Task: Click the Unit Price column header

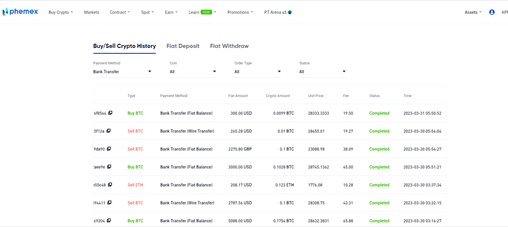Action: [x=316, y=96]
